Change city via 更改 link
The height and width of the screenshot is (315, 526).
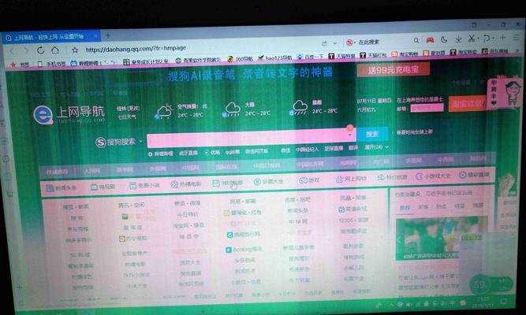click(x=133, y=108)
